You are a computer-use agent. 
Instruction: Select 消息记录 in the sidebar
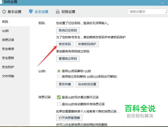point(15,40)
